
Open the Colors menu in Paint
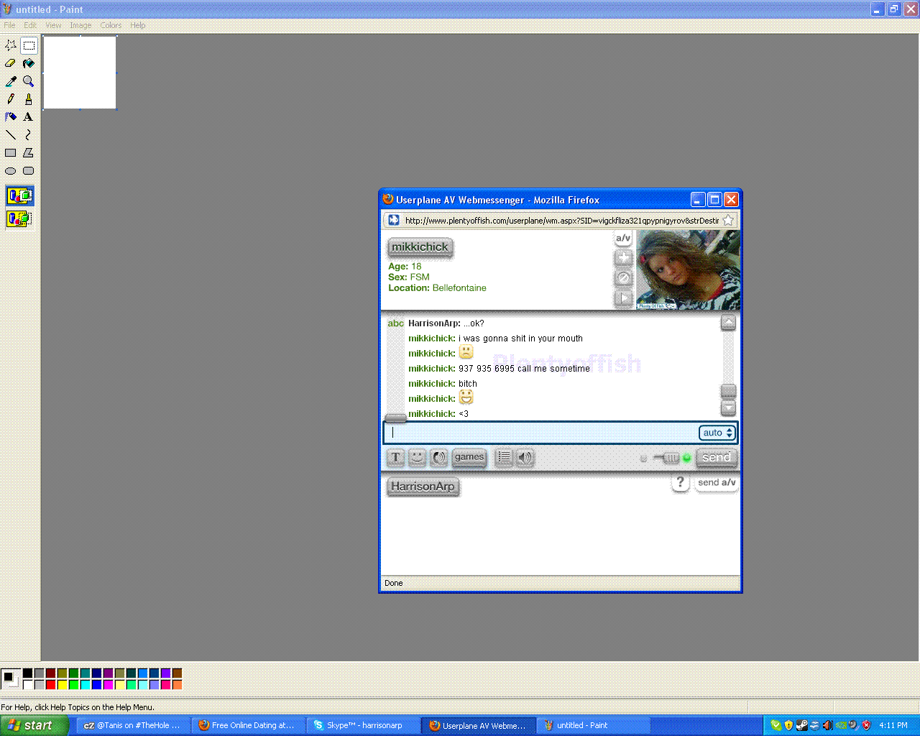pyautogui.click(x=111, y=25)
